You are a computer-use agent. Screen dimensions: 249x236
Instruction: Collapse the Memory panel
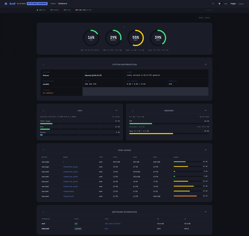(206, 110)
